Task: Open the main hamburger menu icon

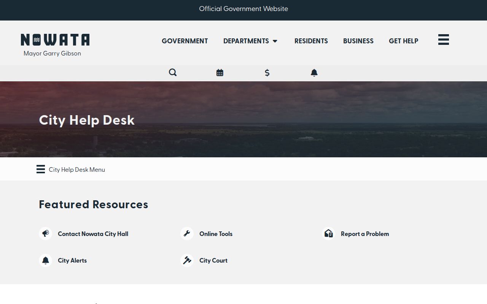Action: click(x=444, y=40)
